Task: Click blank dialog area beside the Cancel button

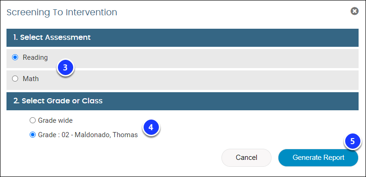Action: click(117, 158)
